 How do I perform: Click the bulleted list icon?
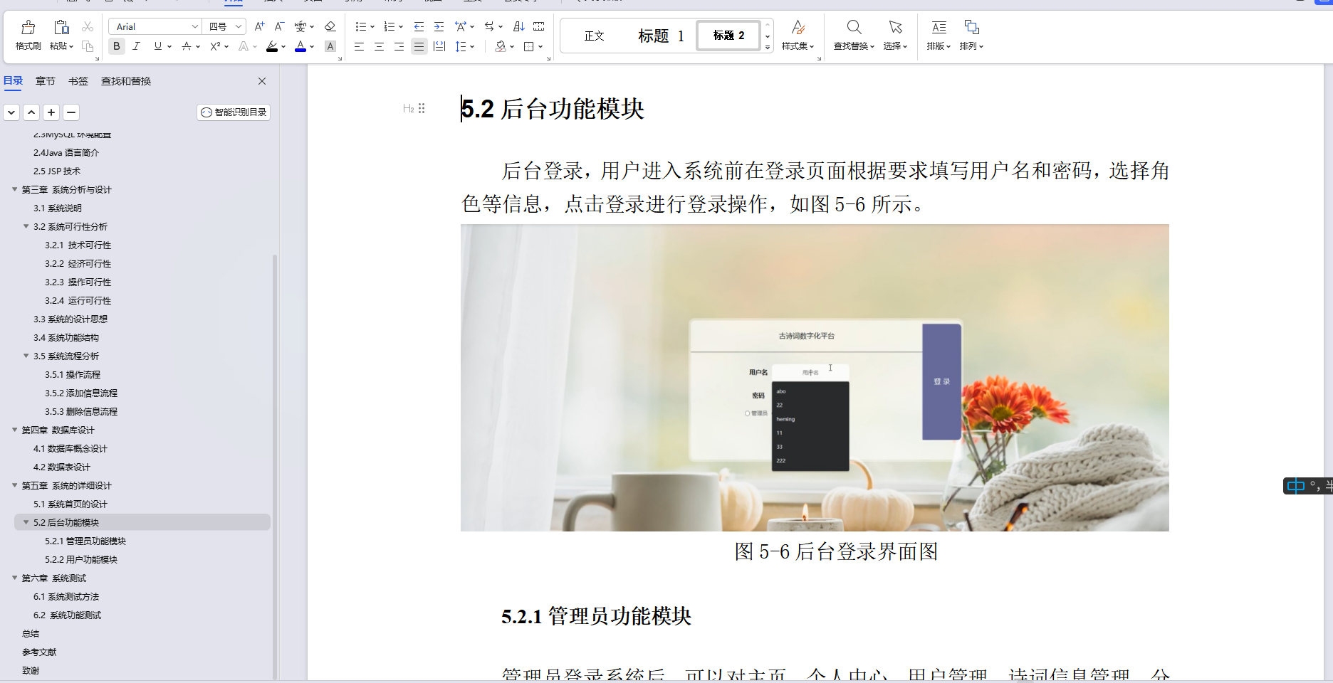pos(361,26)
